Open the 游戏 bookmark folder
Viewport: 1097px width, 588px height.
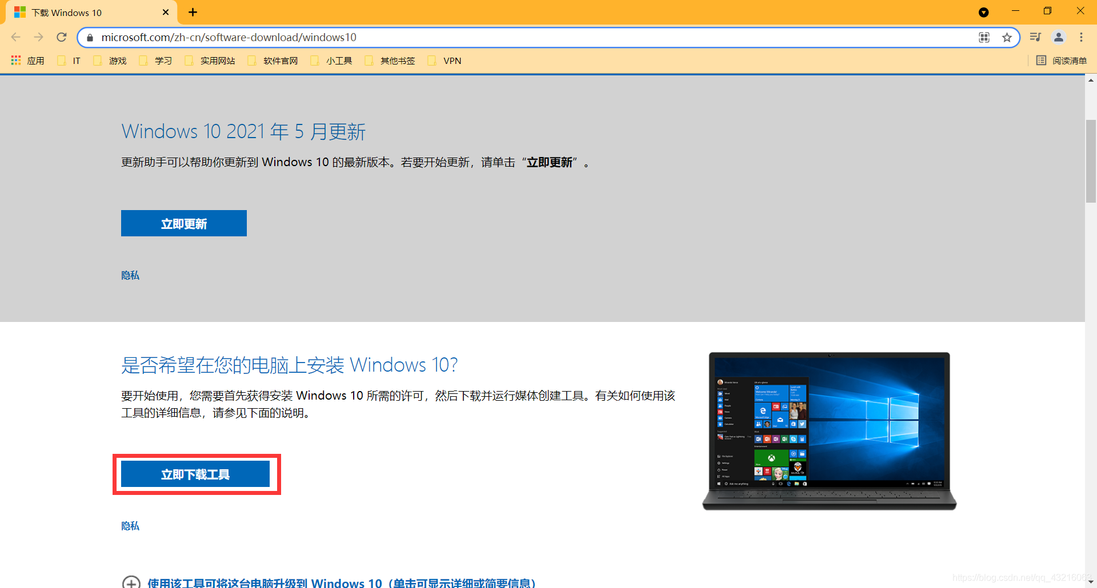click(110, 61)
